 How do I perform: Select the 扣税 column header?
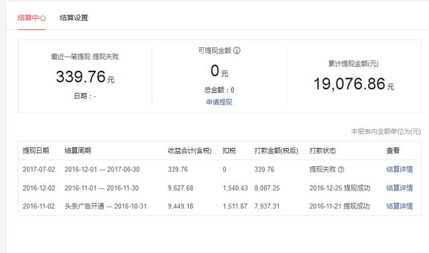pyautogui.click(x=229, y=151)
